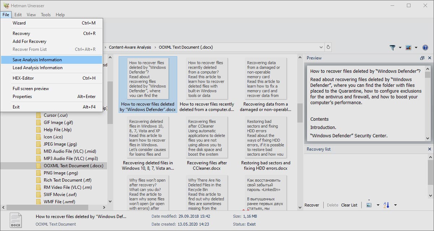Choose Wizard from the File menu
Screen dimensions: 434x231
click(x=52, y=23)
